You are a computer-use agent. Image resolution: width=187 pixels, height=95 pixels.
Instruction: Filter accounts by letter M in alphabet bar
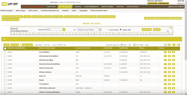(x=88, y=33)
